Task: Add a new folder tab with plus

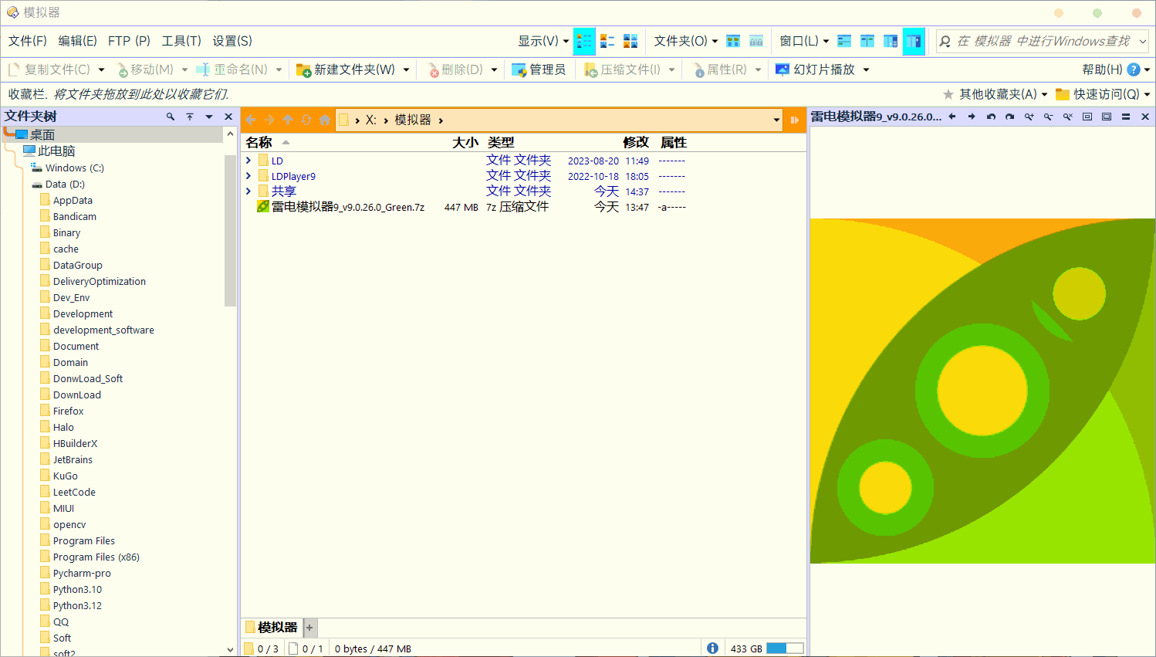Action: click(x=309, y=628)
